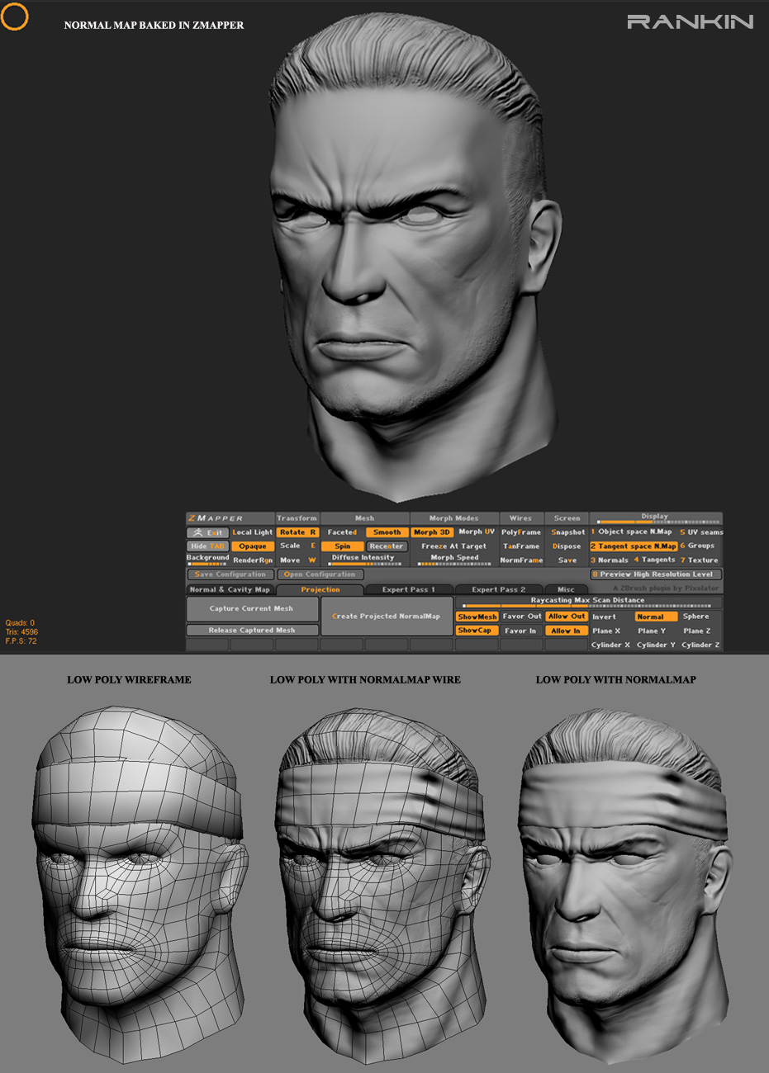Screen dimensions: 769x1073
Task: Show the TanFrame wires
Action: (x=521, y=546)
